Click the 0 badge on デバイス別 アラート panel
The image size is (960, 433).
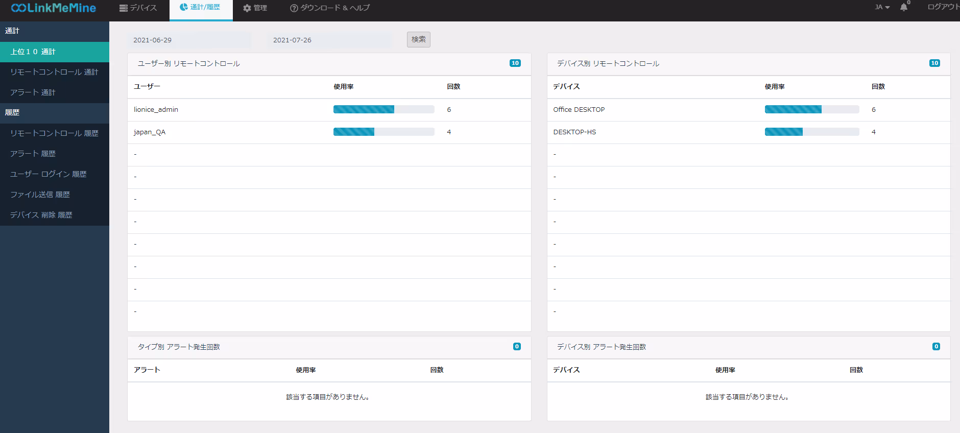[936, 347]
